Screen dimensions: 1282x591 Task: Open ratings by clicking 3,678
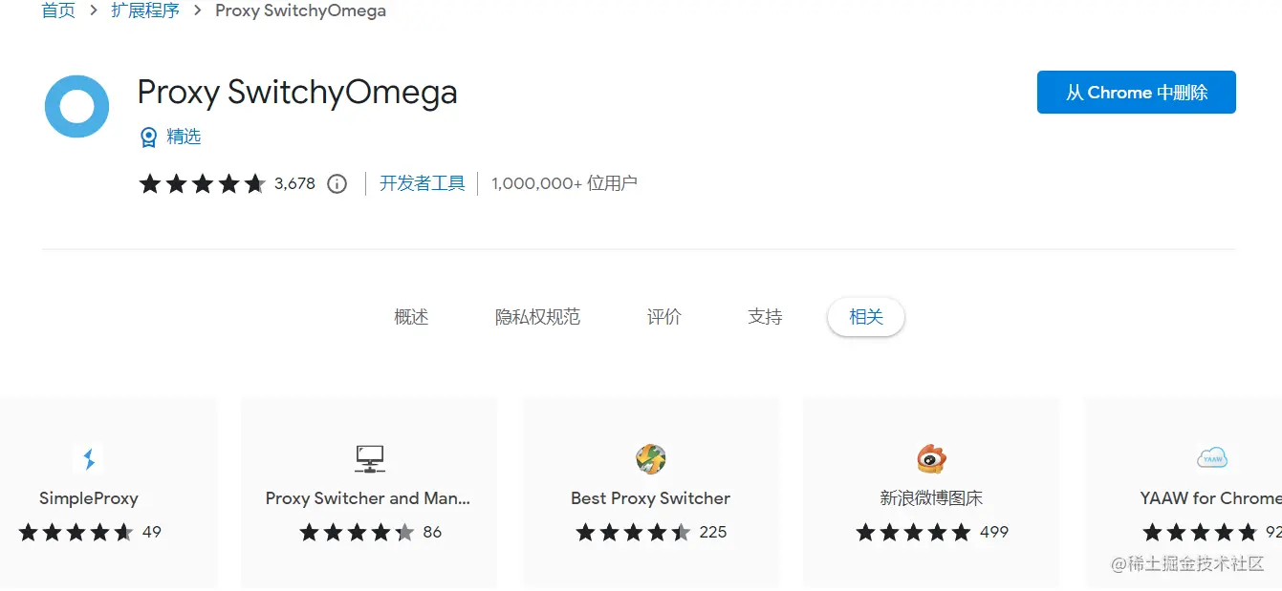(x=296, y=183)
